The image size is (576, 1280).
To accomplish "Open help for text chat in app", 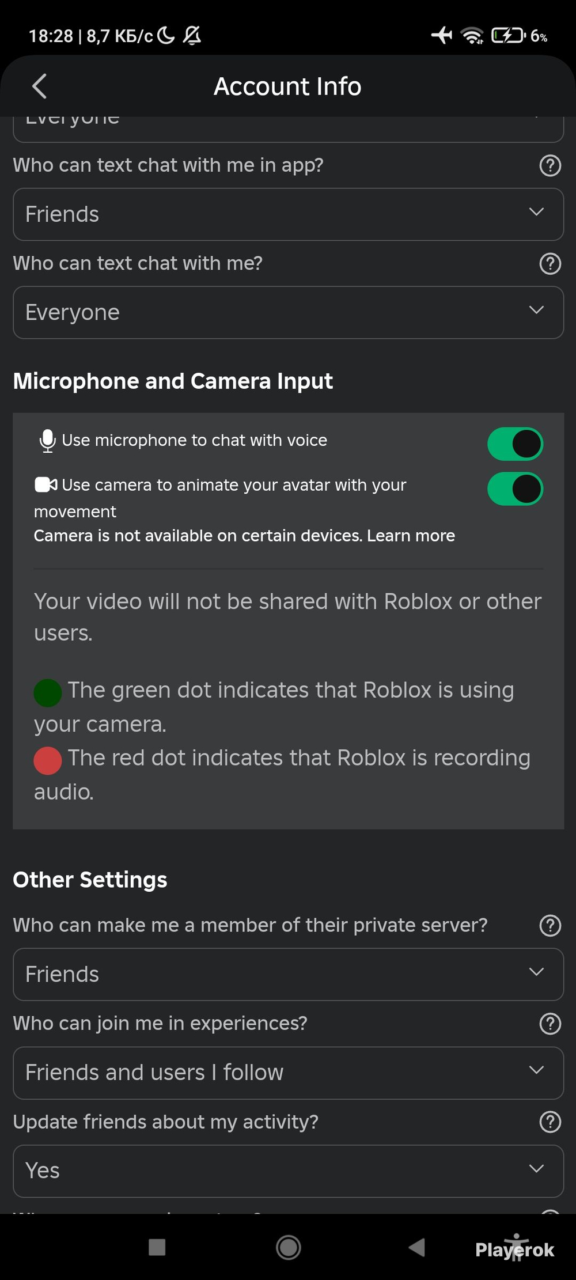I will [550, 166].
